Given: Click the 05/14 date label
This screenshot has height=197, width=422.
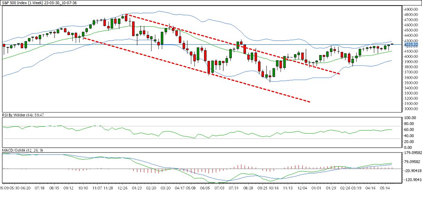Looking at the screenshot, I should pyautogui.click(x=385, y=187).
